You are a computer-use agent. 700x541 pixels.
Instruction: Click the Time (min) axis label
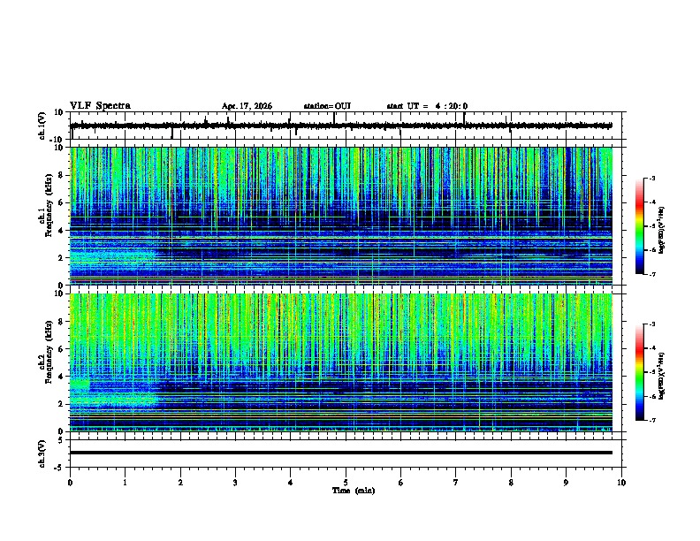click(x=354, y=491)
